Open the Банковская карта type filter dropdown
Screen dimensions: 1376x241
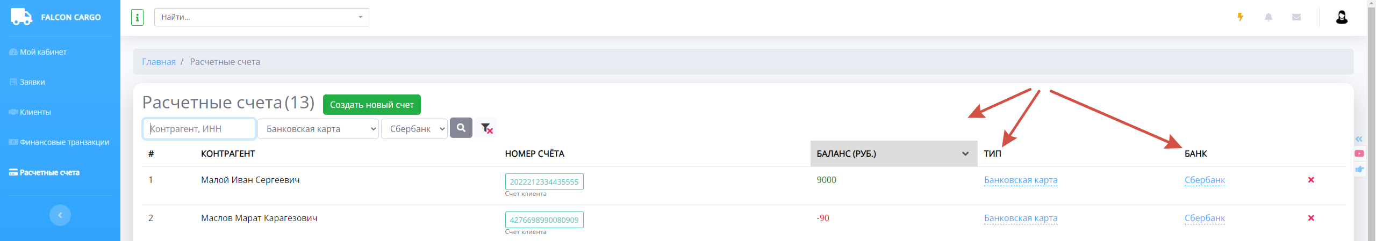point(318,129)
